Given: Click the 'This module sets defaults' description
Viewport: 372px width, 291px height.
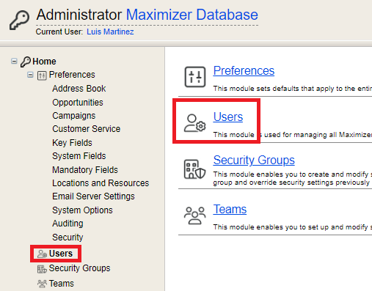Looking at the screenshot, I should [x=293, y=89].
